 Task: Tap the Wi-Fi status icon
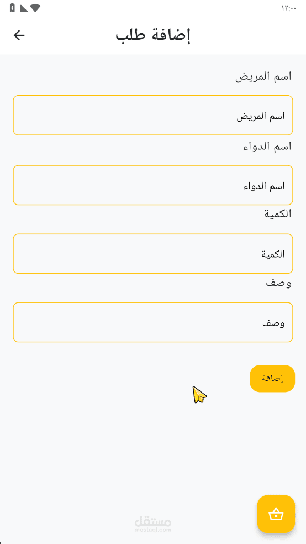click(35, 8)
